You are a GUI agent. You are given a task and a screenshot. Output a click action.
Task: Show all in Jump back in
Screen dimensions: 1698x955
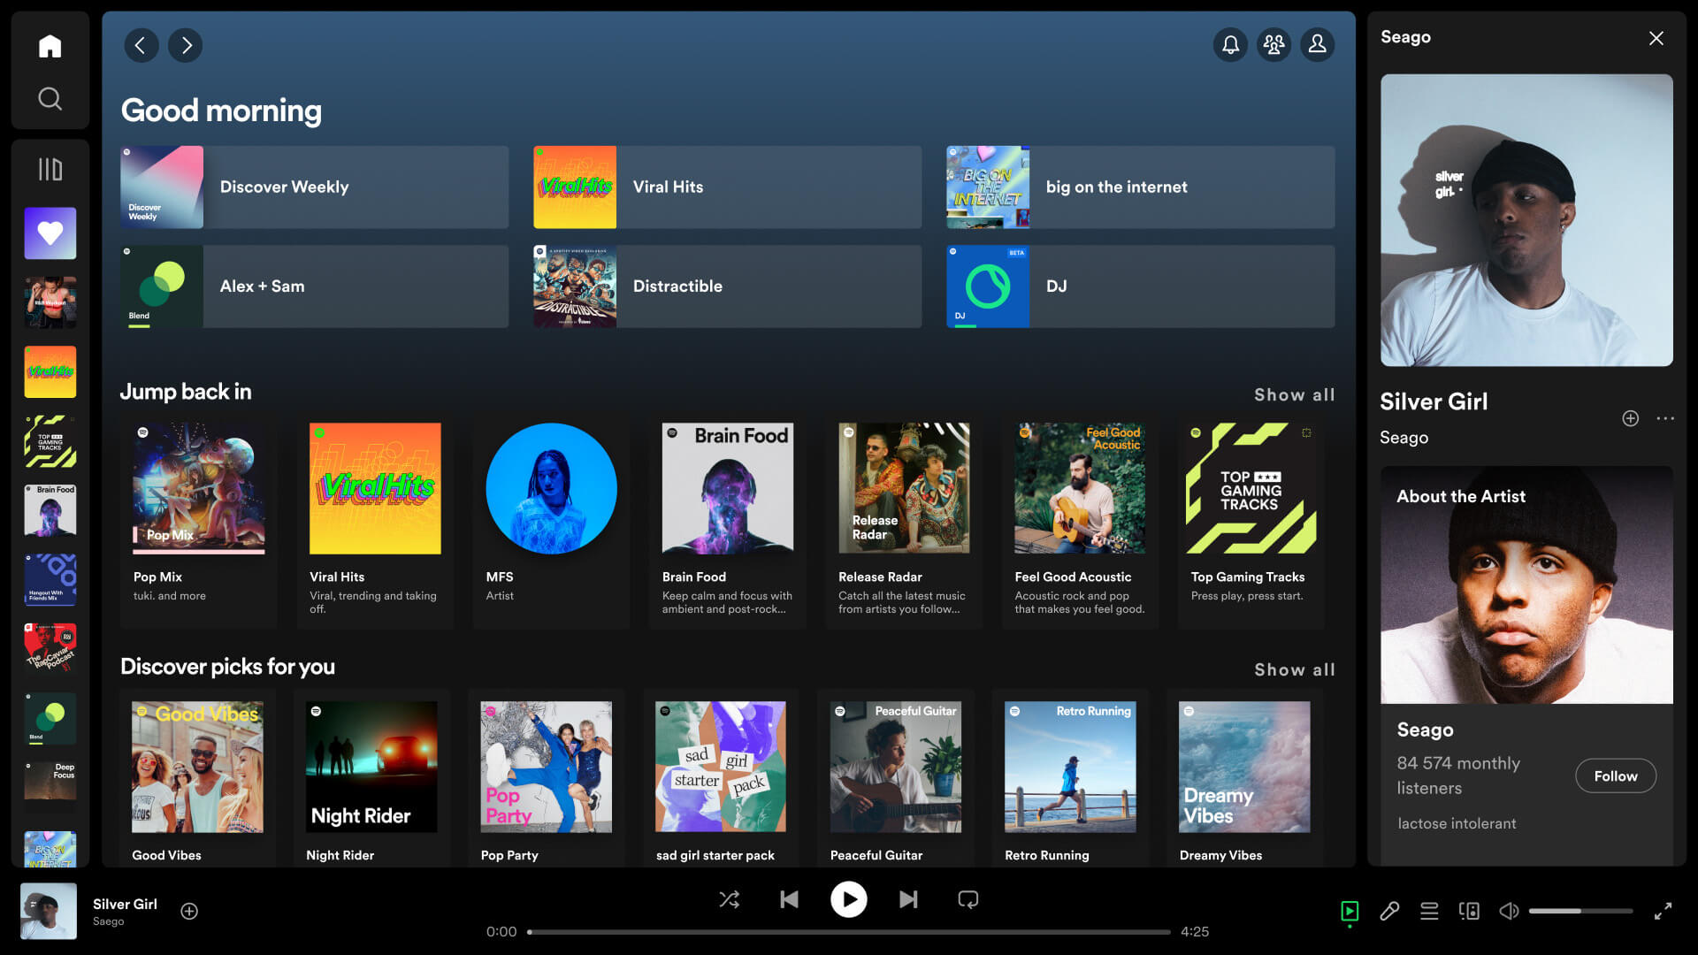1295,394
